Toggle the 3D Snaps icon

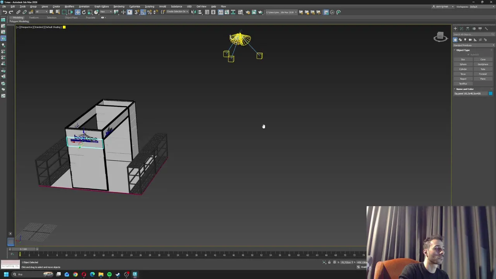[136, 12]
